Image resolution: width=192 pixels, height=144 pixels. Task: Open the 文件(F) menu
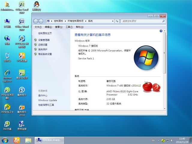click(x=38, y=27)
